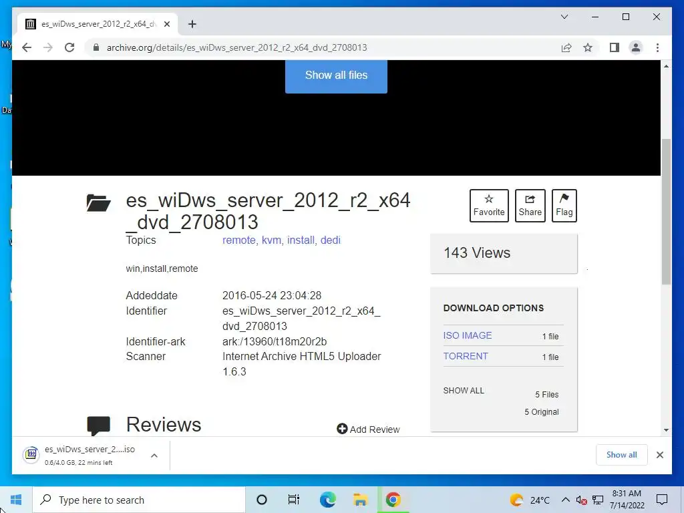Screen dimensions: 684x513
Task: Open the clock and calendar
Action: tap(627, 500)
